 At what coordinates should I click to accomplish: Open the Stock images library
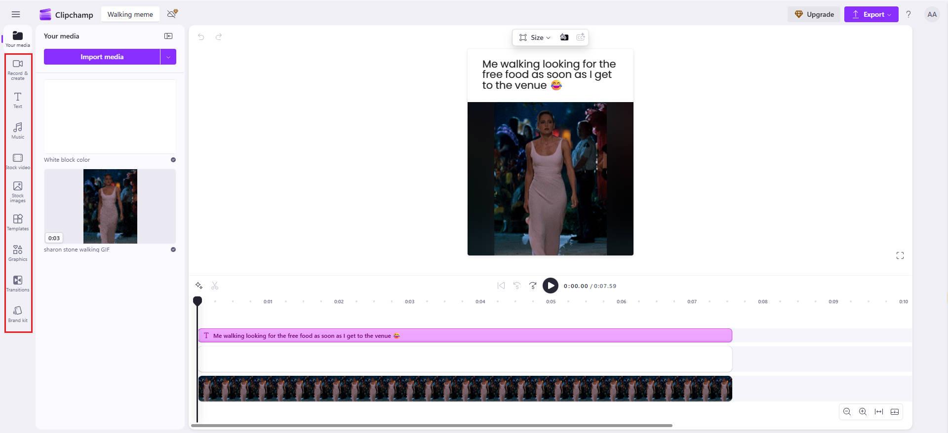[18, 192]
